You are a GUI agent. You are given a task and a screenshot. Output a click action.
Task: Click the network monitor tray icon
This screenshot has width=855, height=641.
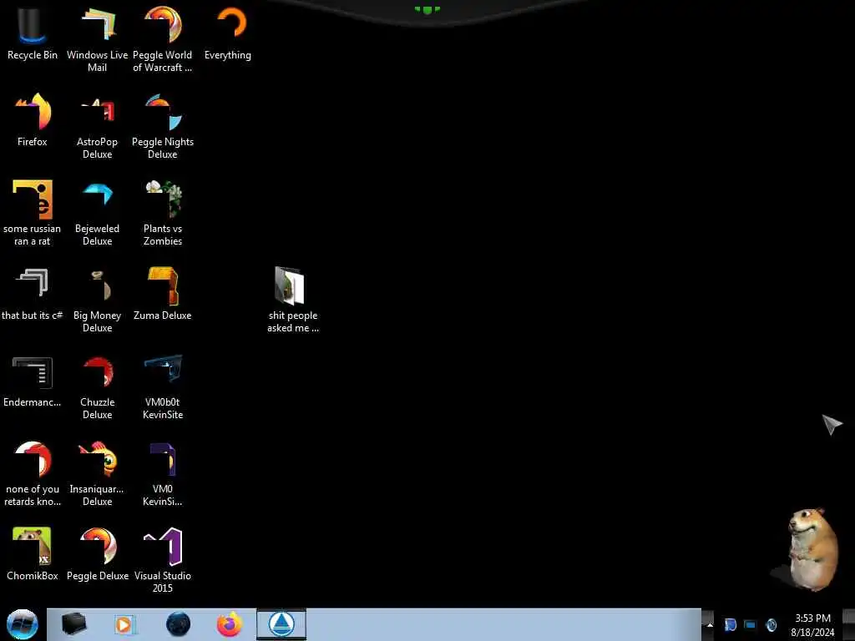pyautogui.click(x=751, y=624)
